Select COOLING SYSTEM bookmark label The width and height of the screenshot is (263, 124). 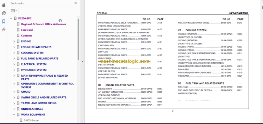pos(32,53)
